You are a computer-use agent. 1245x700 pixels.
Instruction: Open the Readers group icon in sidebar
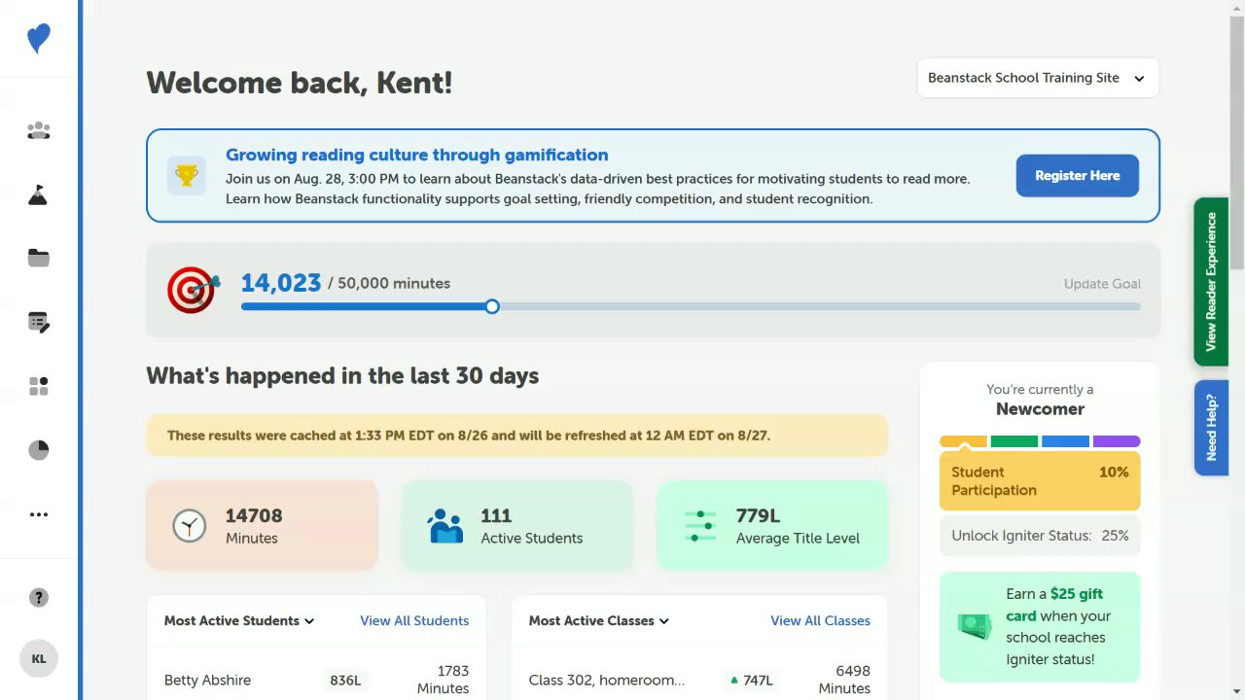click(39, 130)
